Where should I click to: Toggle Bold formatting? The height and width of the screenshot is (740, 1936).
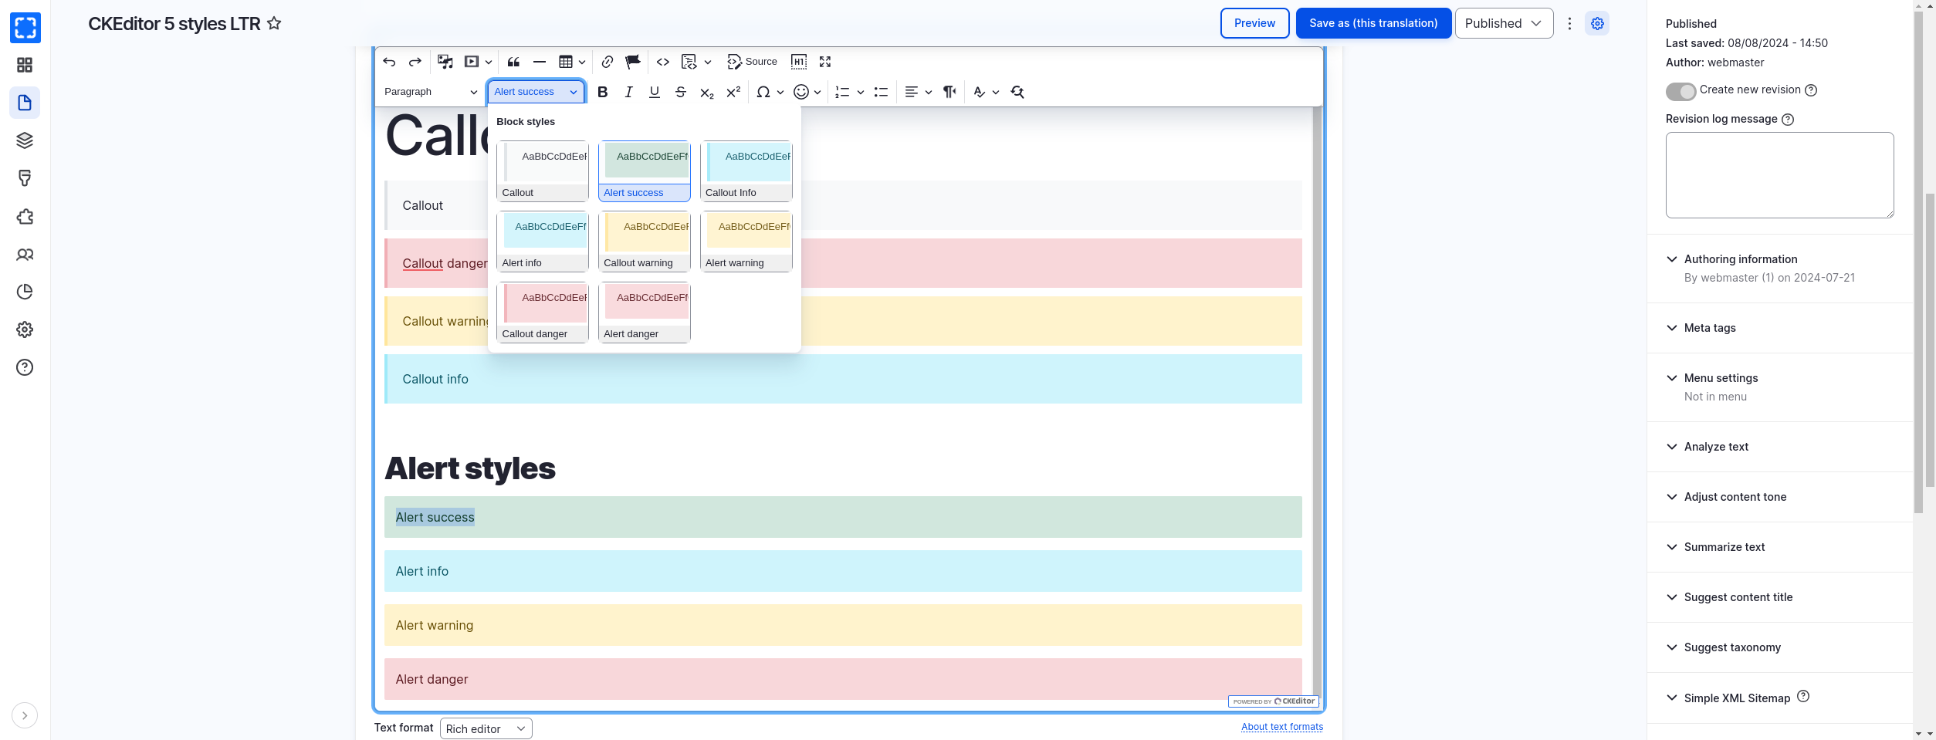click(603, 92)
